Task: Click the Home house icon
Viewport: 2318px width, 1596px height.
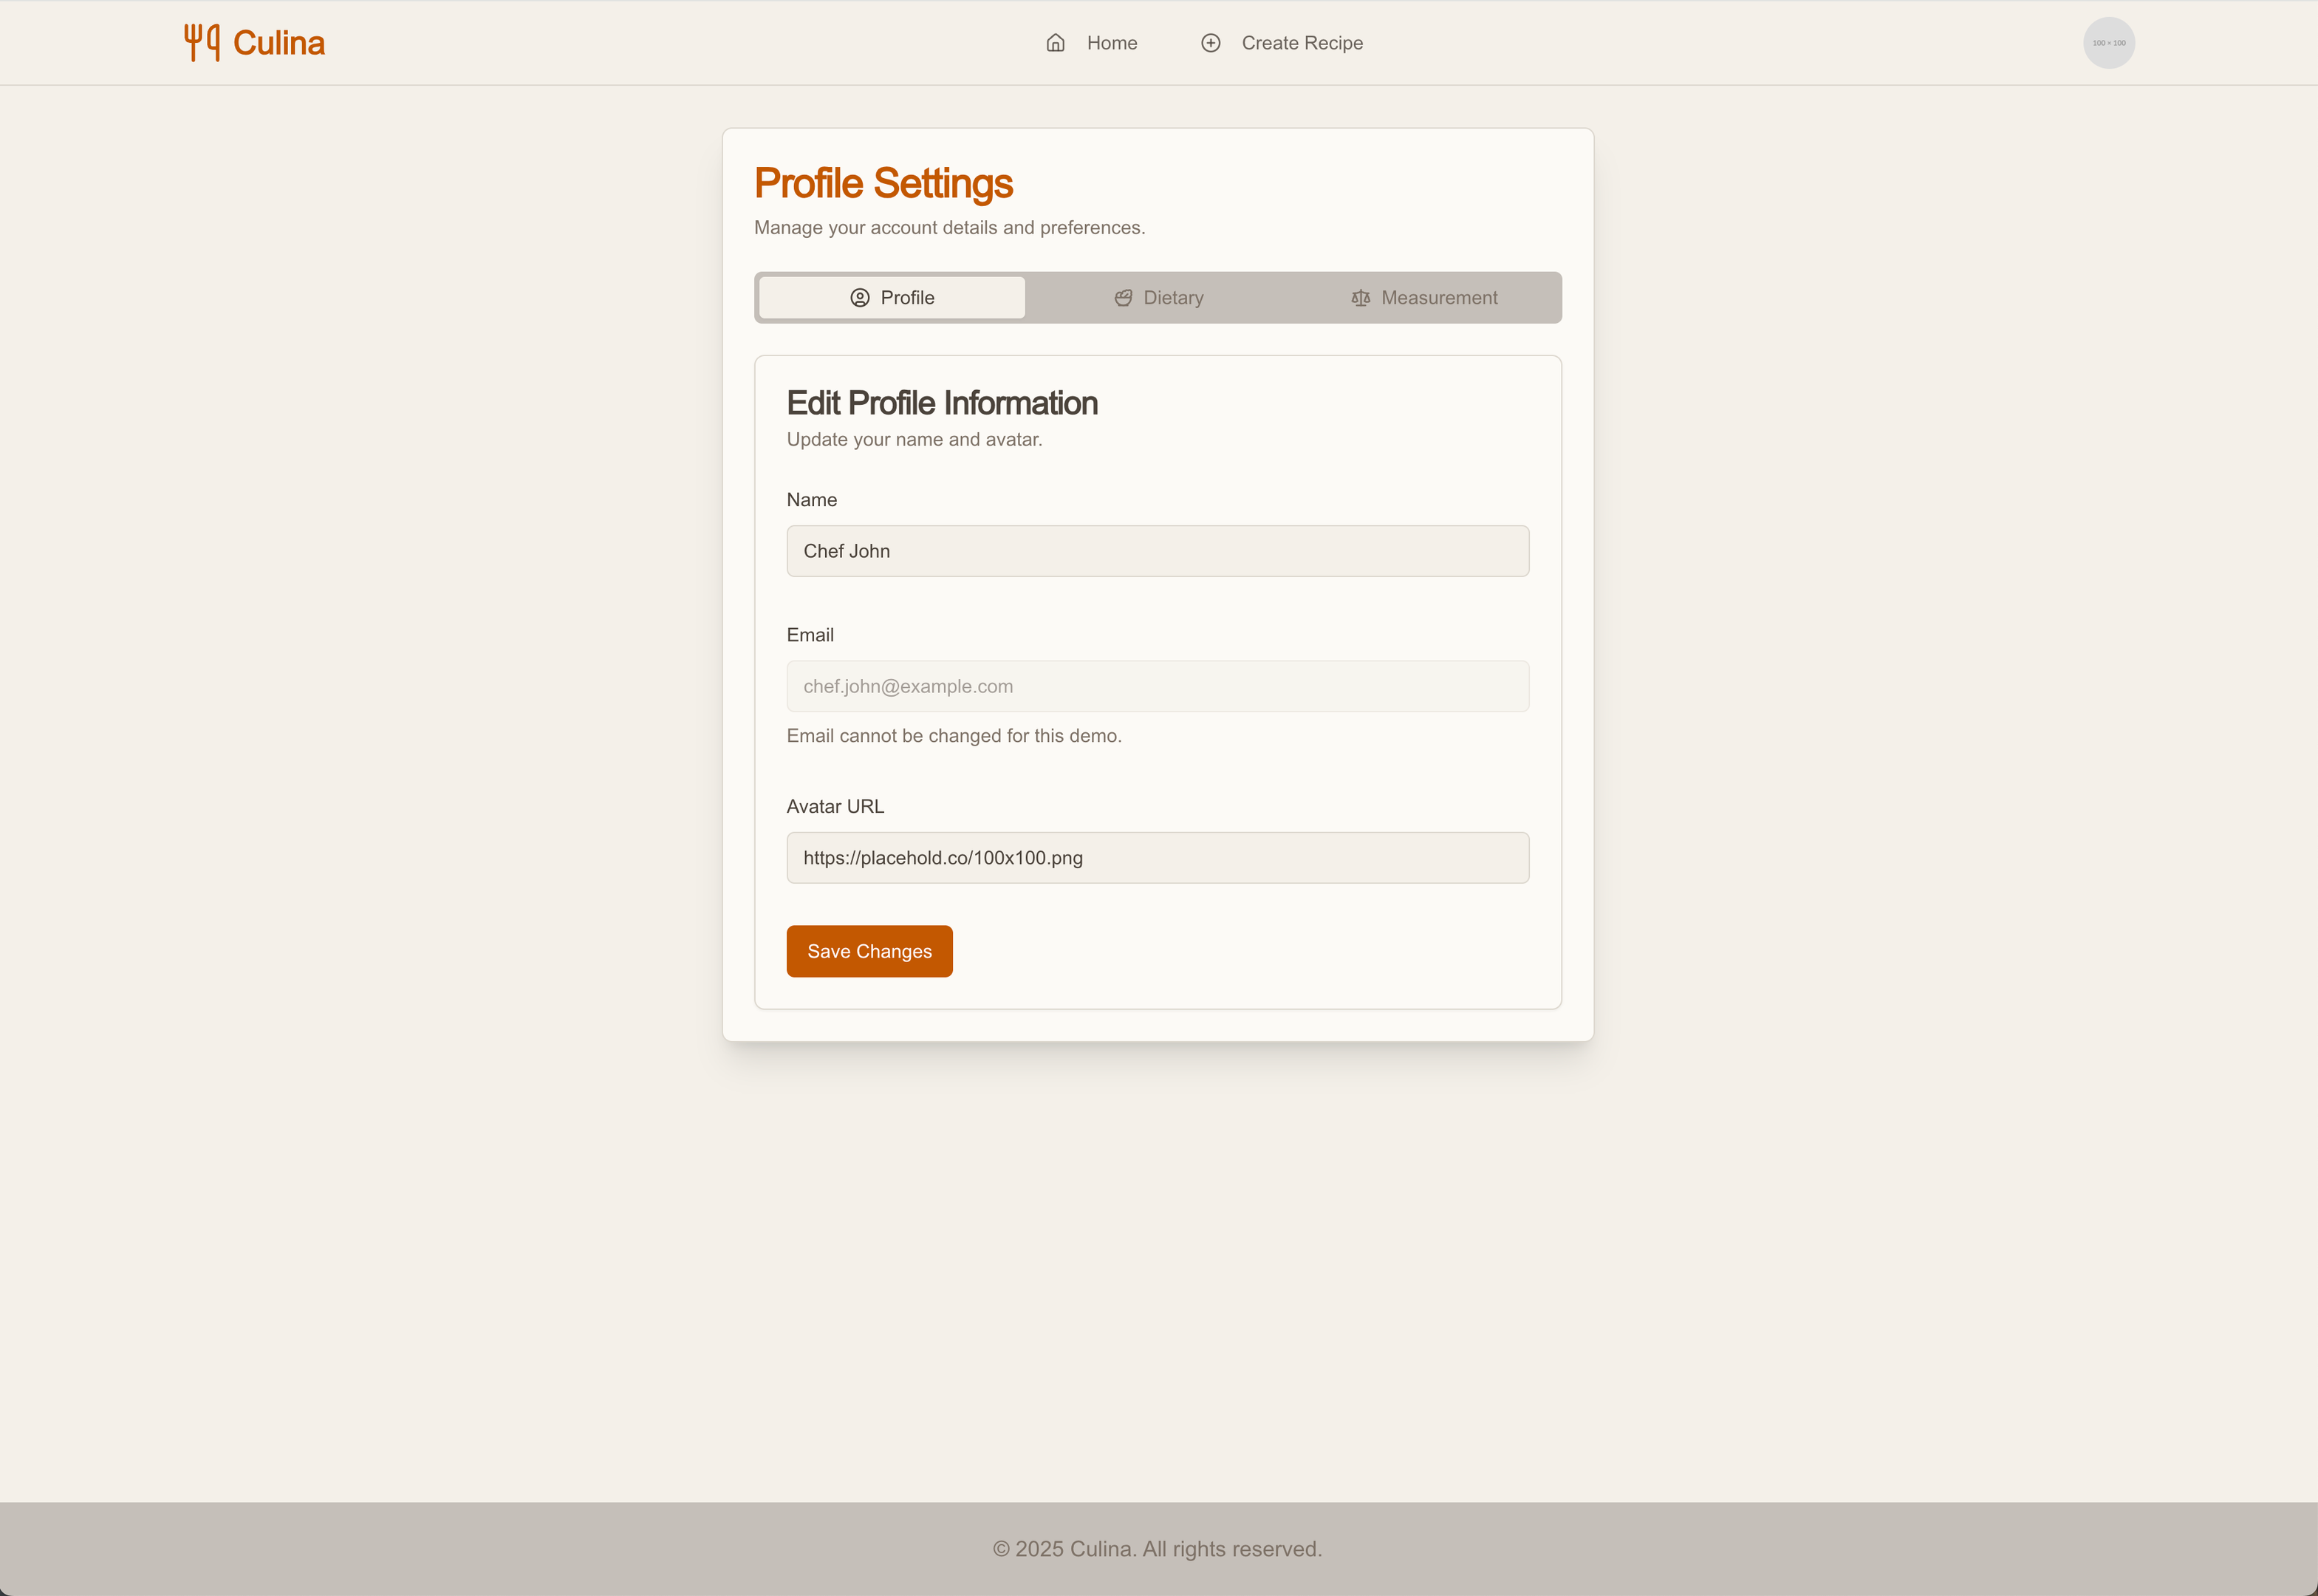Action: 1056,43
